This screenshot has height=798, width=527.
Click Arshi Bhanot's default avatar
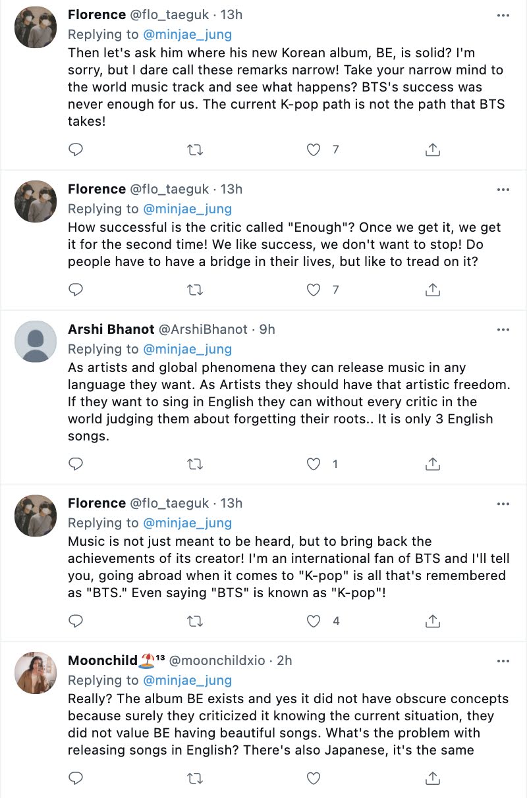(36, 342)
